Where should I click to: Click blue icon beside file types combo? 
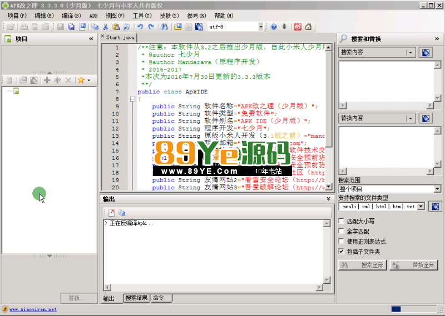436,207
